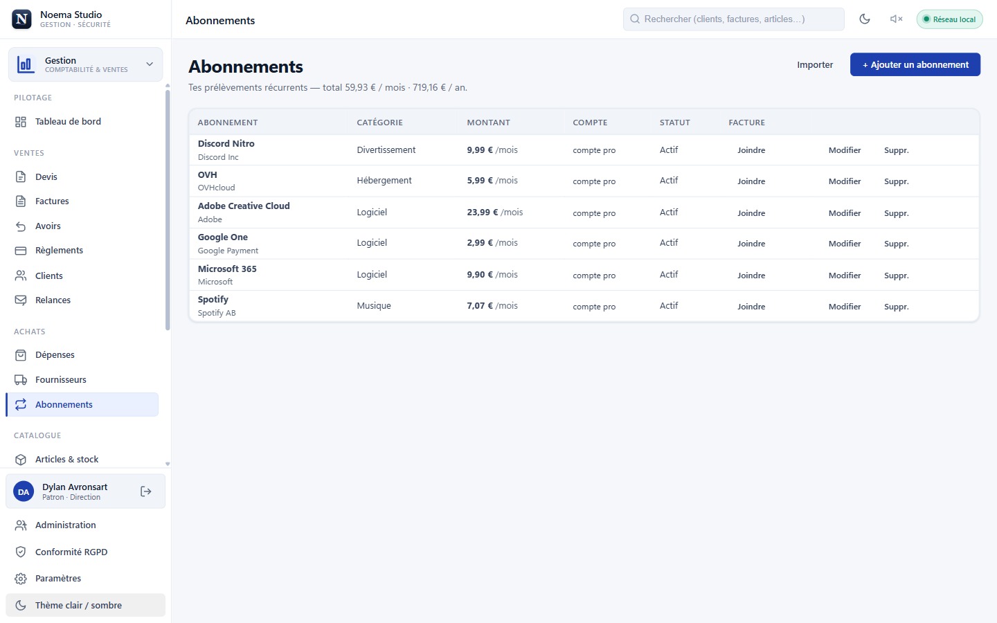
Task: Click the Réseau local status badge
Action: tap(949, 19)
